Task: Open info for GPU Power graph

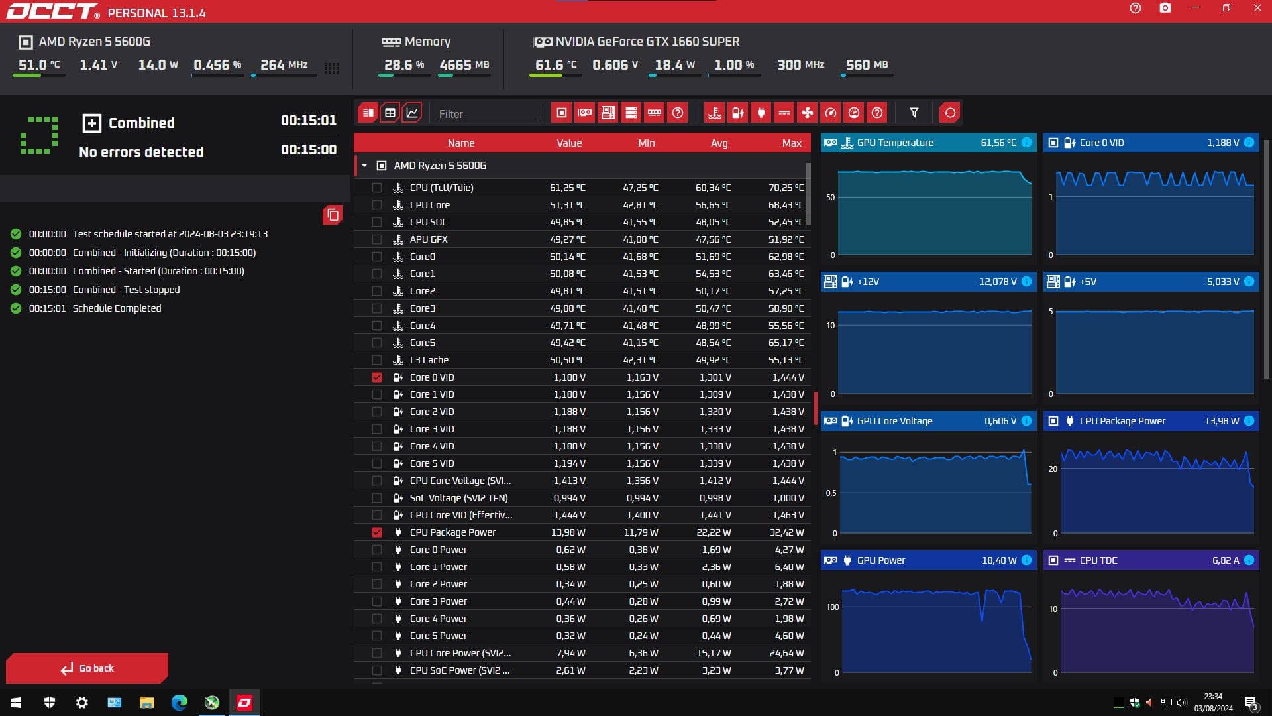Action: (1026, 560)
